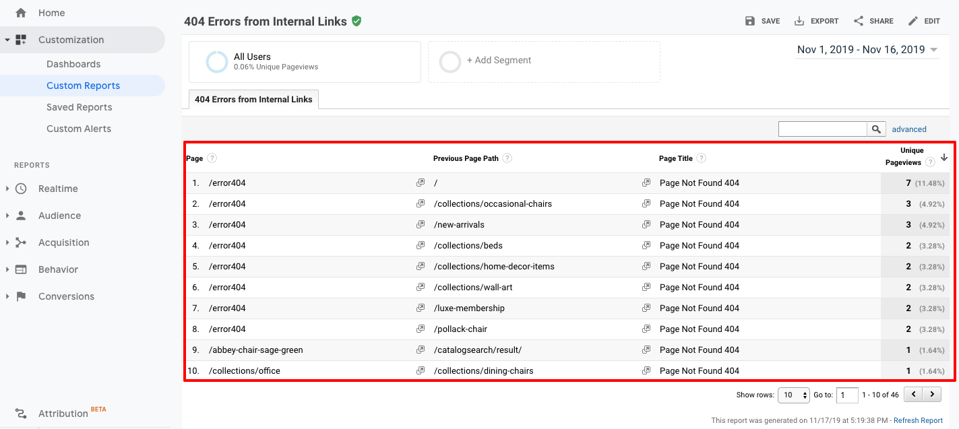Save the current report
The image size is (959, 429).
(x=762, y=20)
